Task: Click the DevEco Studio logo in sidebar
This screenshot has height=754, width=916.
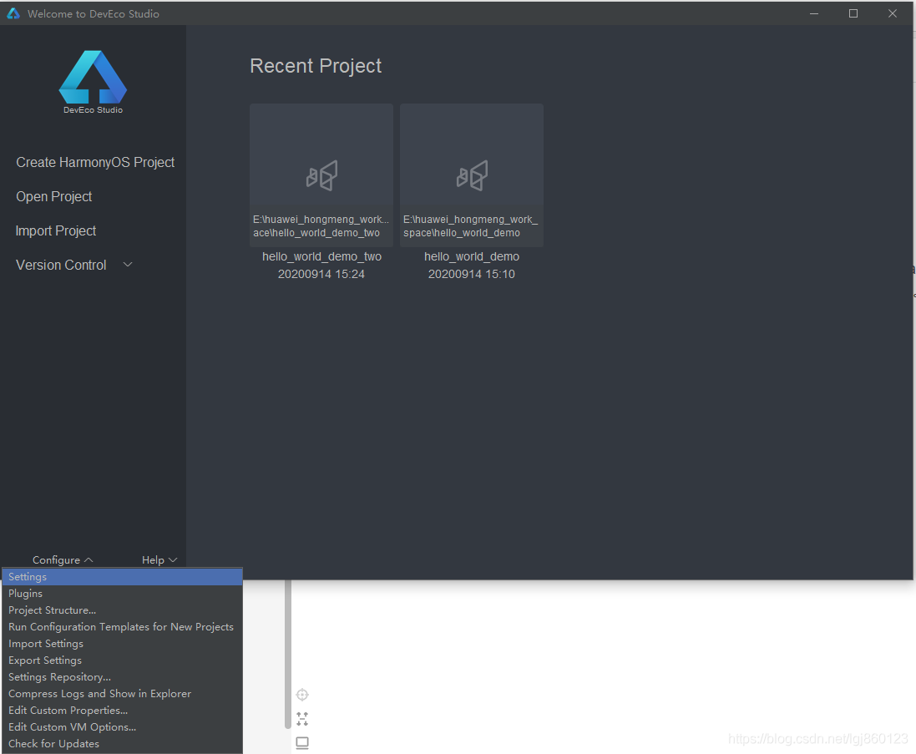Action: (x=93, y=82)
